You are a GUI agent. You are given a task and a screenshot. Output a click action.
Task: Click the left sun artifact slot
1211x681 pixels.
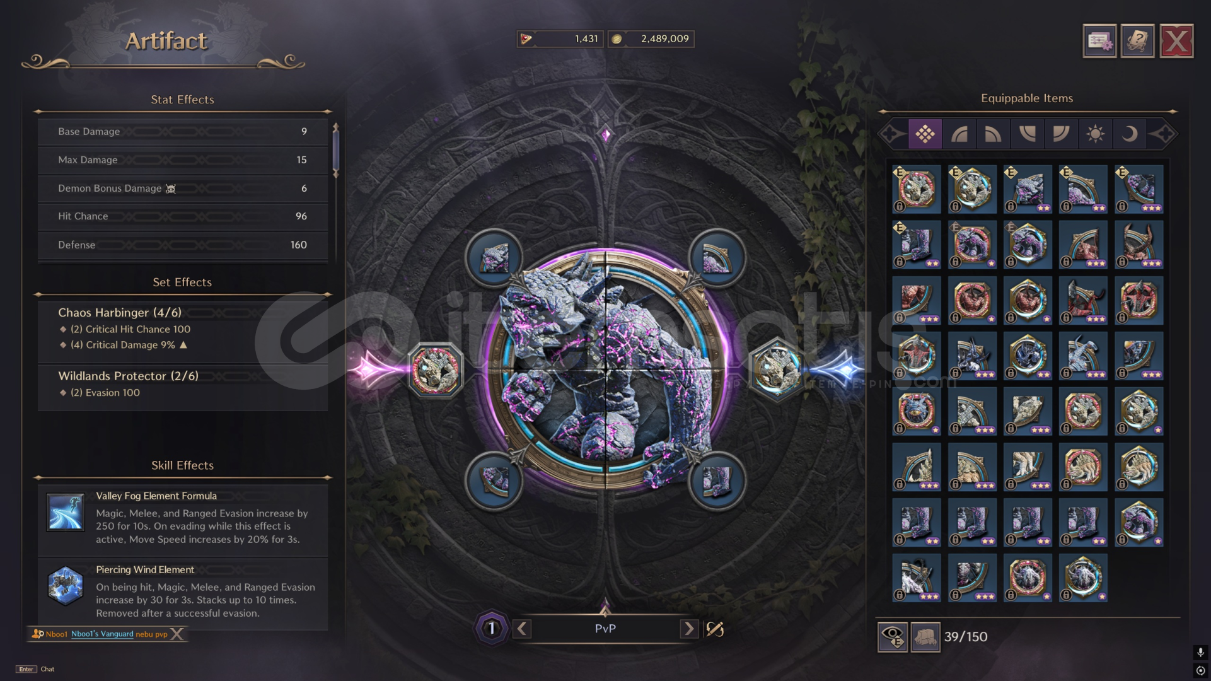click(x=435, y=370)
